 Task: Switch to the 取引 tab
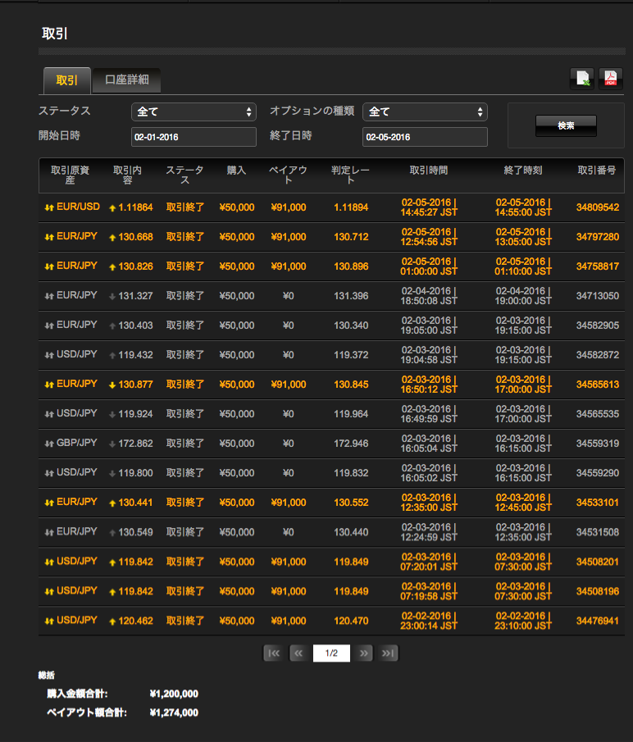tap(66, 80)
